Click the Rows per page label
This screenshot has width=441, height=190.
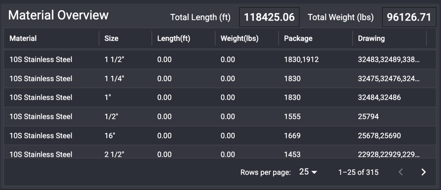pos(265,172)
